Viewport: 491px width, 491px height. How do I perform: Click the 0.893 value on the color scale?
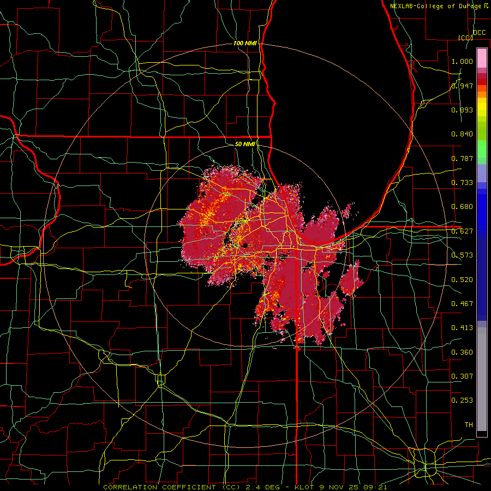pos(462,110)
